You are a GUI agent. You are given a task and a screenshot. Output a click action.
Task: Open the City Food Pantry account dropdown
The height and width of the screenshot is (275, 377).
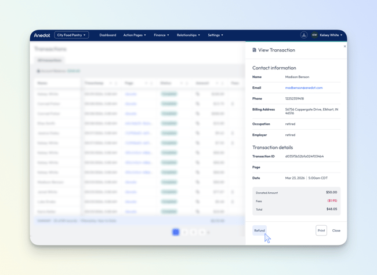point(71,35)
